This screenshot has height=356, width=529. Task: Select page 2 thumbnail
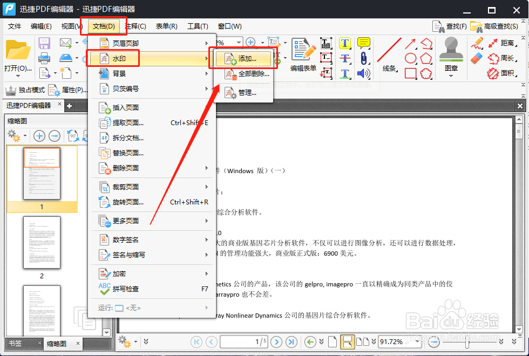42,243
